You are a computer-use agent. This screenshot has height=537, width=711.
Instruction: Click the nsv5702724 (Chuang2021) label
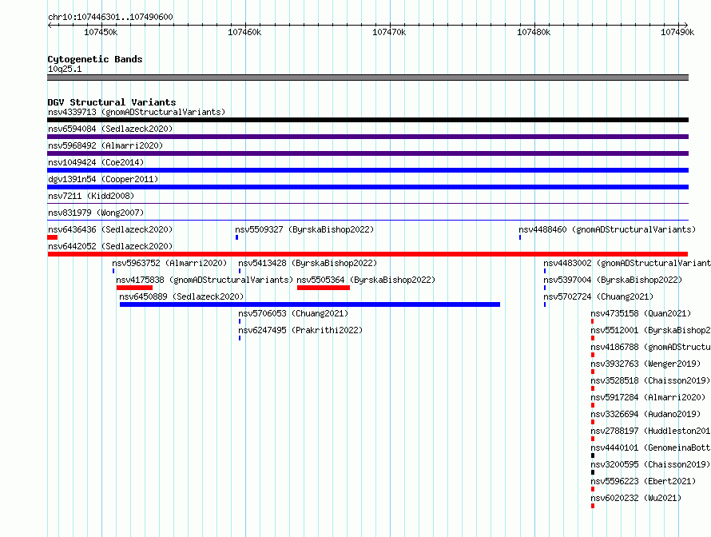[x=598, y=296]
